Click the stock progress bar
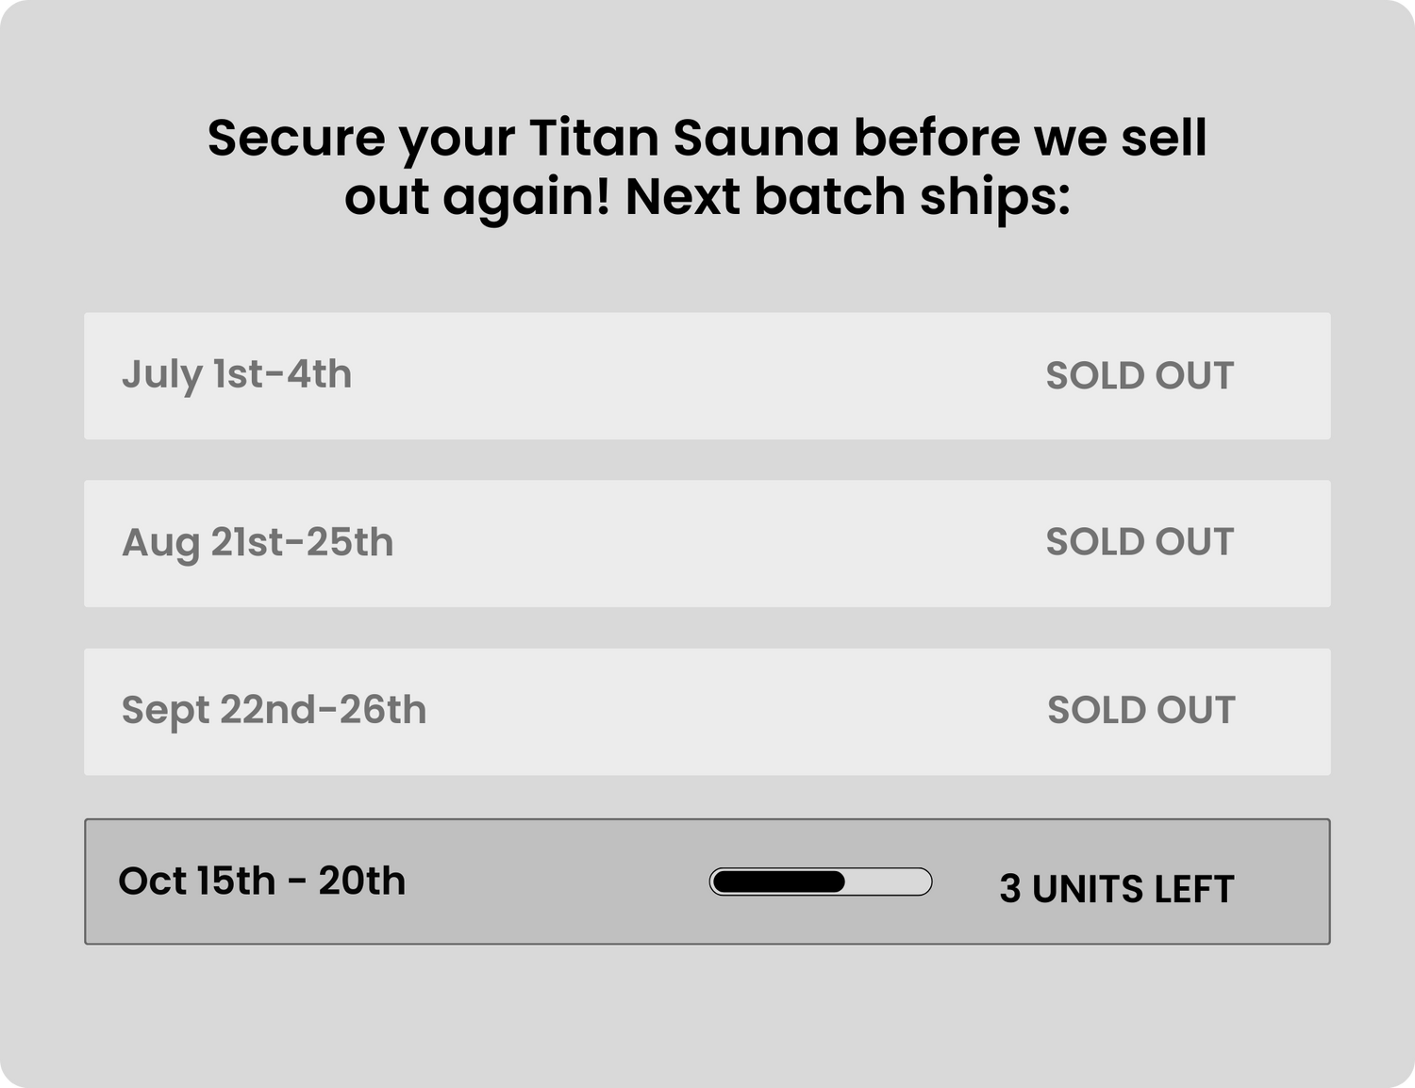 (x=821, y=882)
